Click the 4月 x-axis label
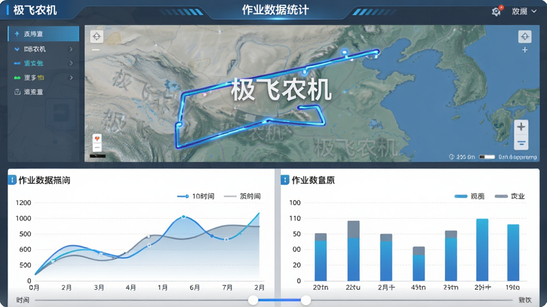547x307 pixels. tap(131, 287)
